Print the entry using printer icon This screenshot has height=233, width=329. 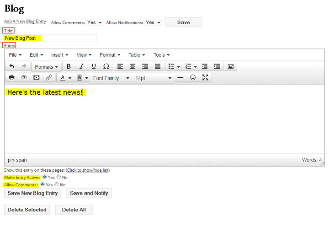12,78
